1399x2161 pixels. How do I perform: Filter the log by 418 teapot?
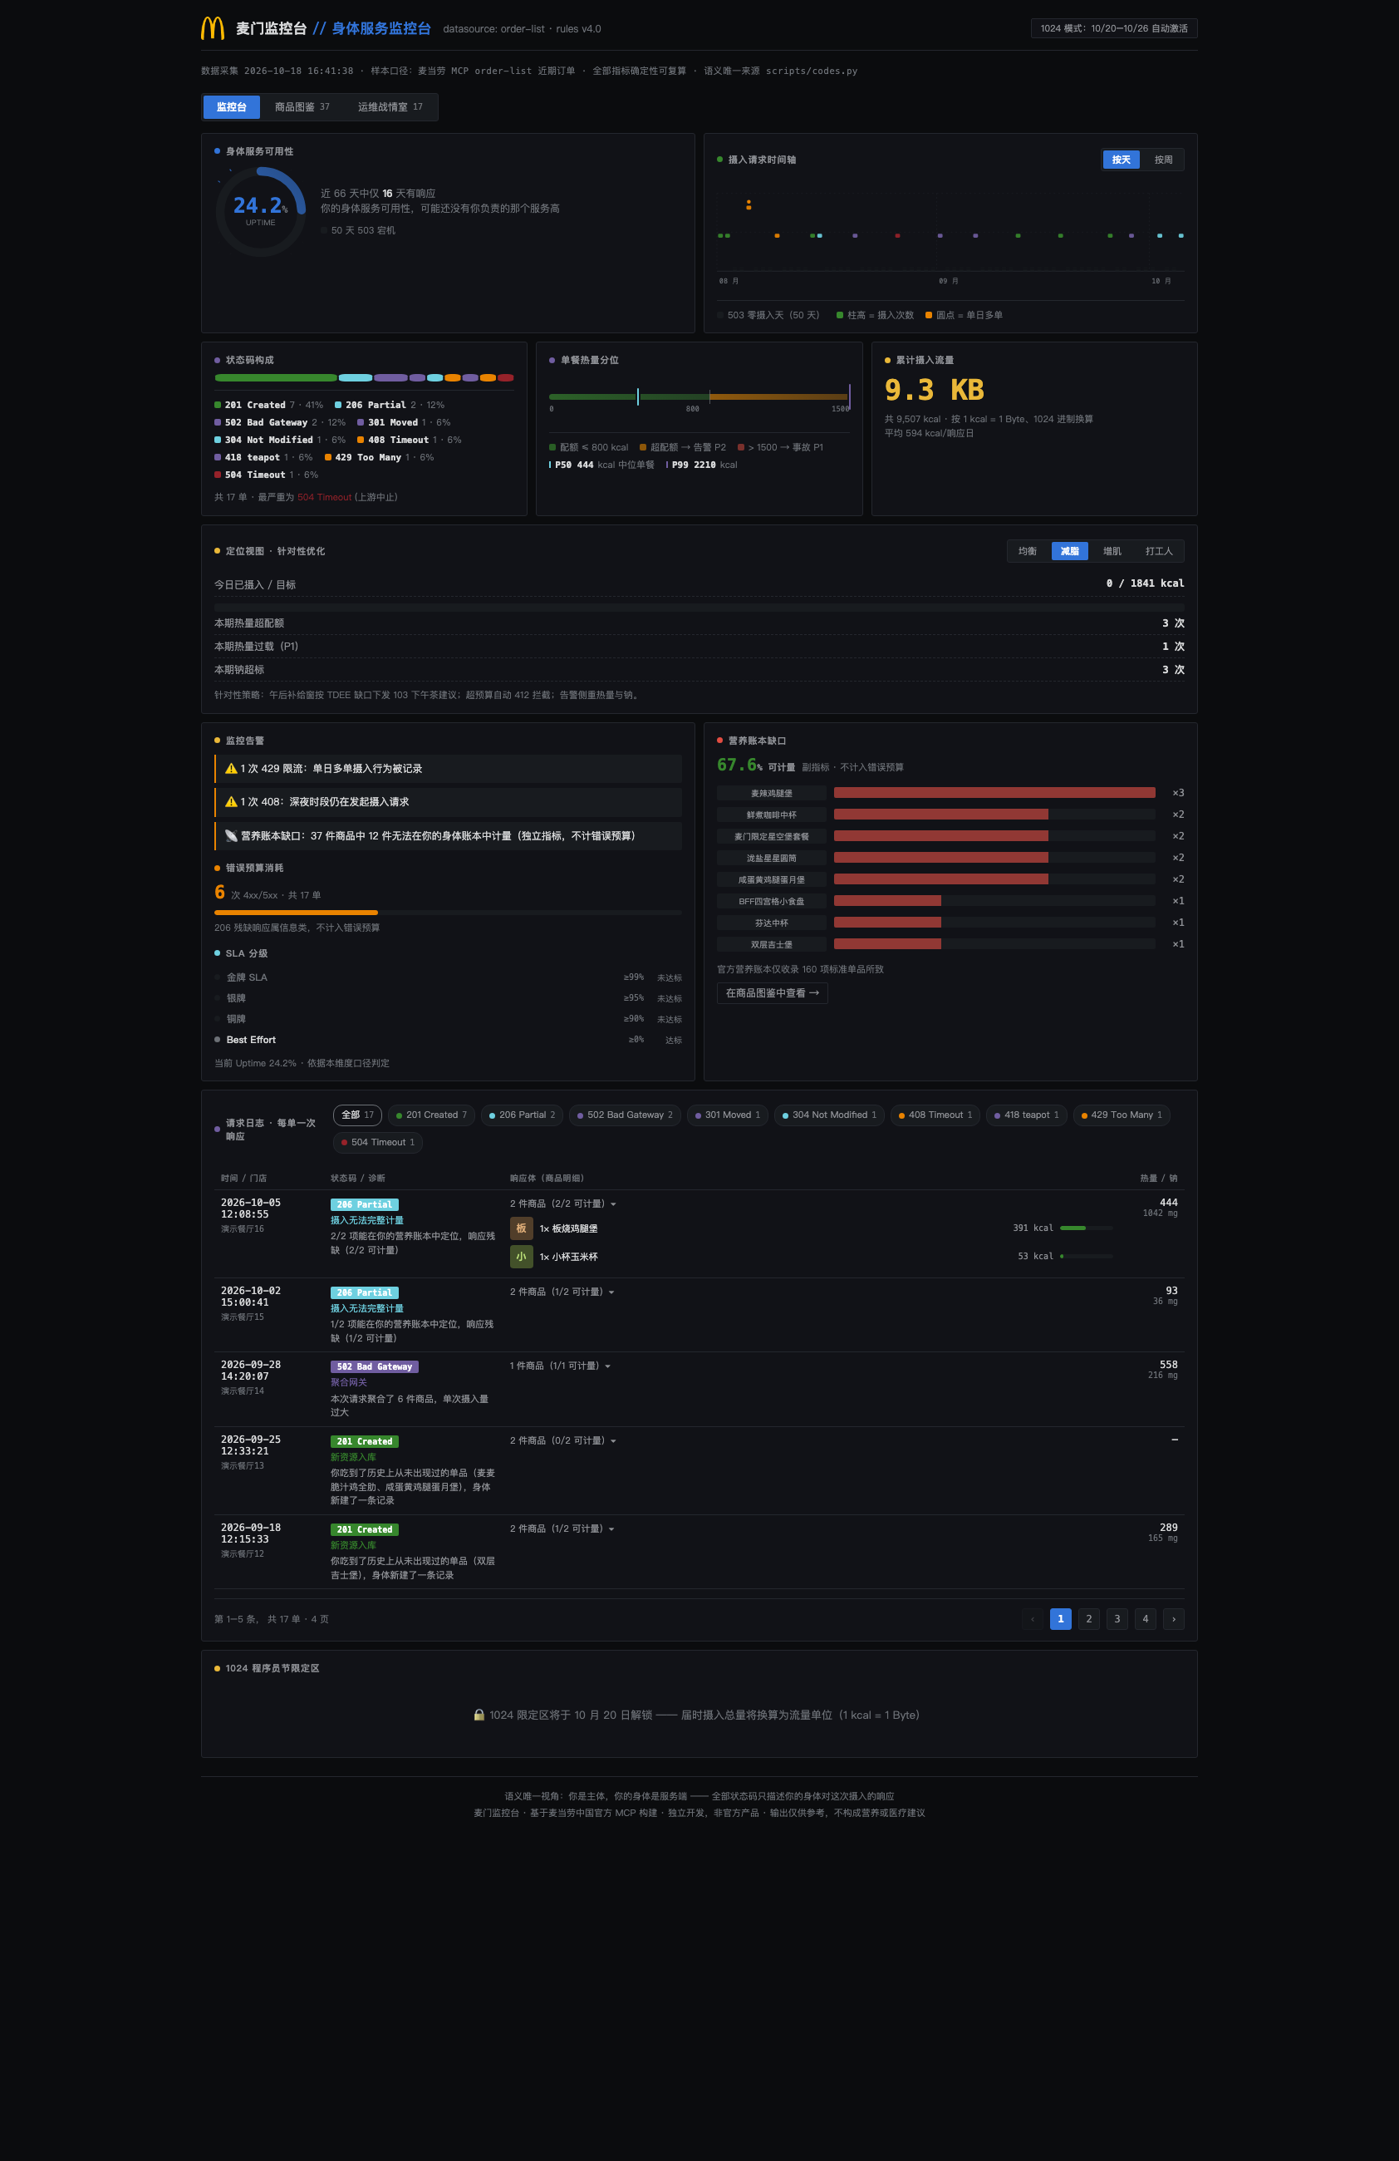click(x=1026, y=1115)
